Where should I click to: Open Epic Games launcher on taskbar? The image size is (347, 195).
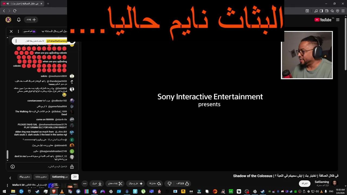coord(29,191)
